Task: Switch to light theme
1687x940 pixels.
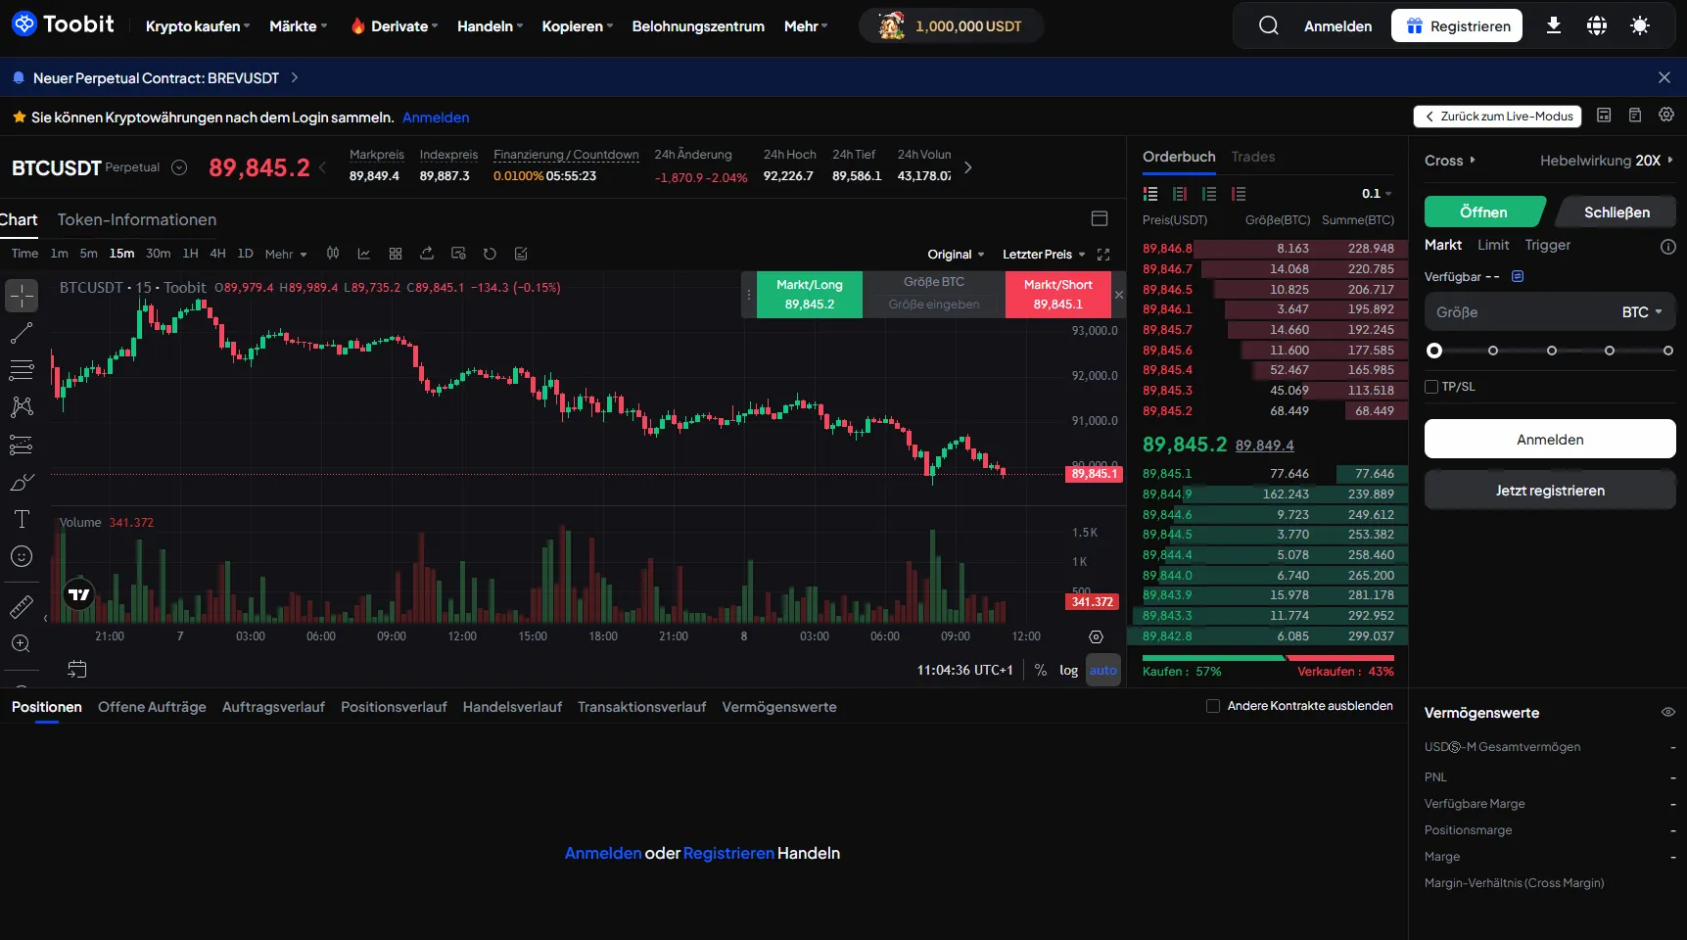Action: (x=1640, y=25)
